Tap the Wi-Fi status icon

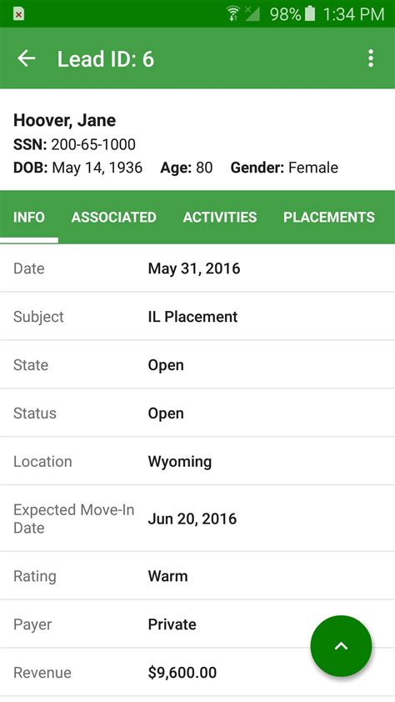pyautogui.click(x=233, y=14)
